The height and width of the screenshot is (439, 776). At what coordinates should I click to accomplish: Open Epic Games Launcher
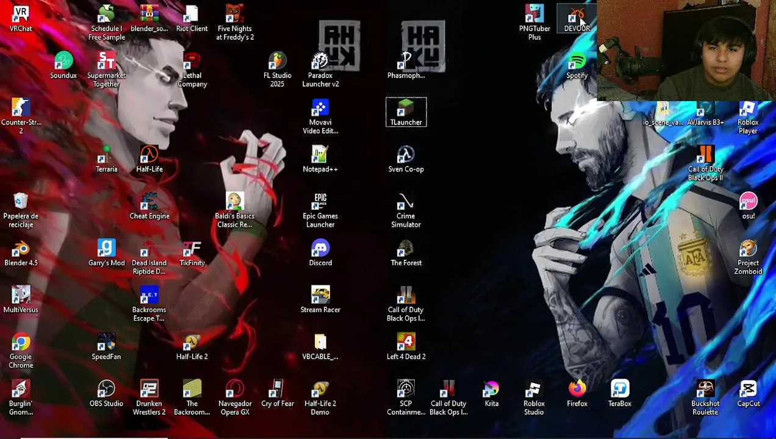tap(320, 211)
